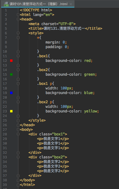Click the HTML file icon in tab
This screenshot has height=189, width=119.
click(6, 4)
